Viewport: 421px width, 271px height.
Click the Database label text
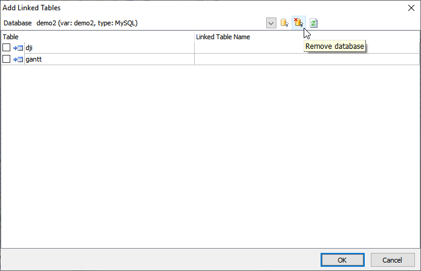[18, 23]
